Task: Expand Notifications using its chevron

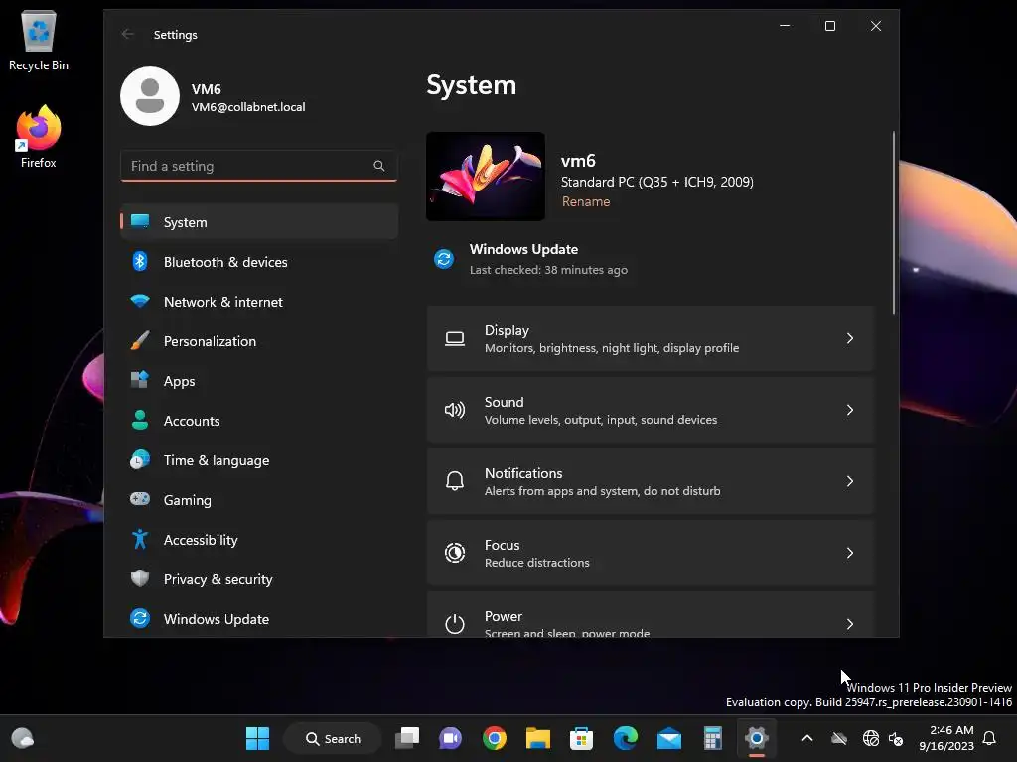Action: (850, 481)
